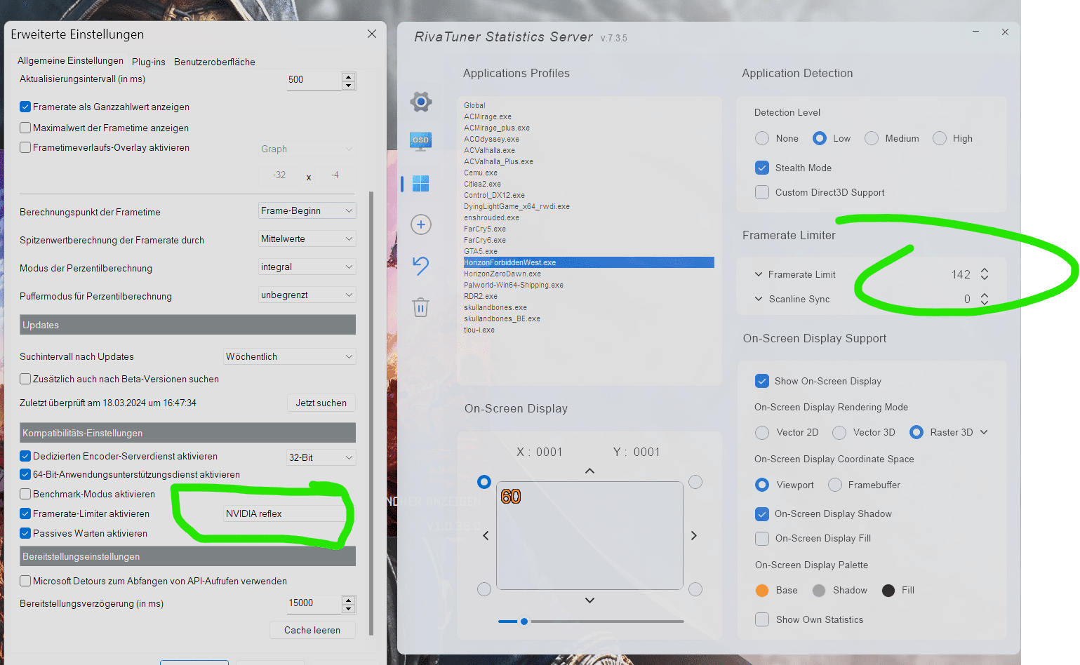1080x665 pixels.
Task: Switch to Plug-ins tab
Action: click(149, 62)
